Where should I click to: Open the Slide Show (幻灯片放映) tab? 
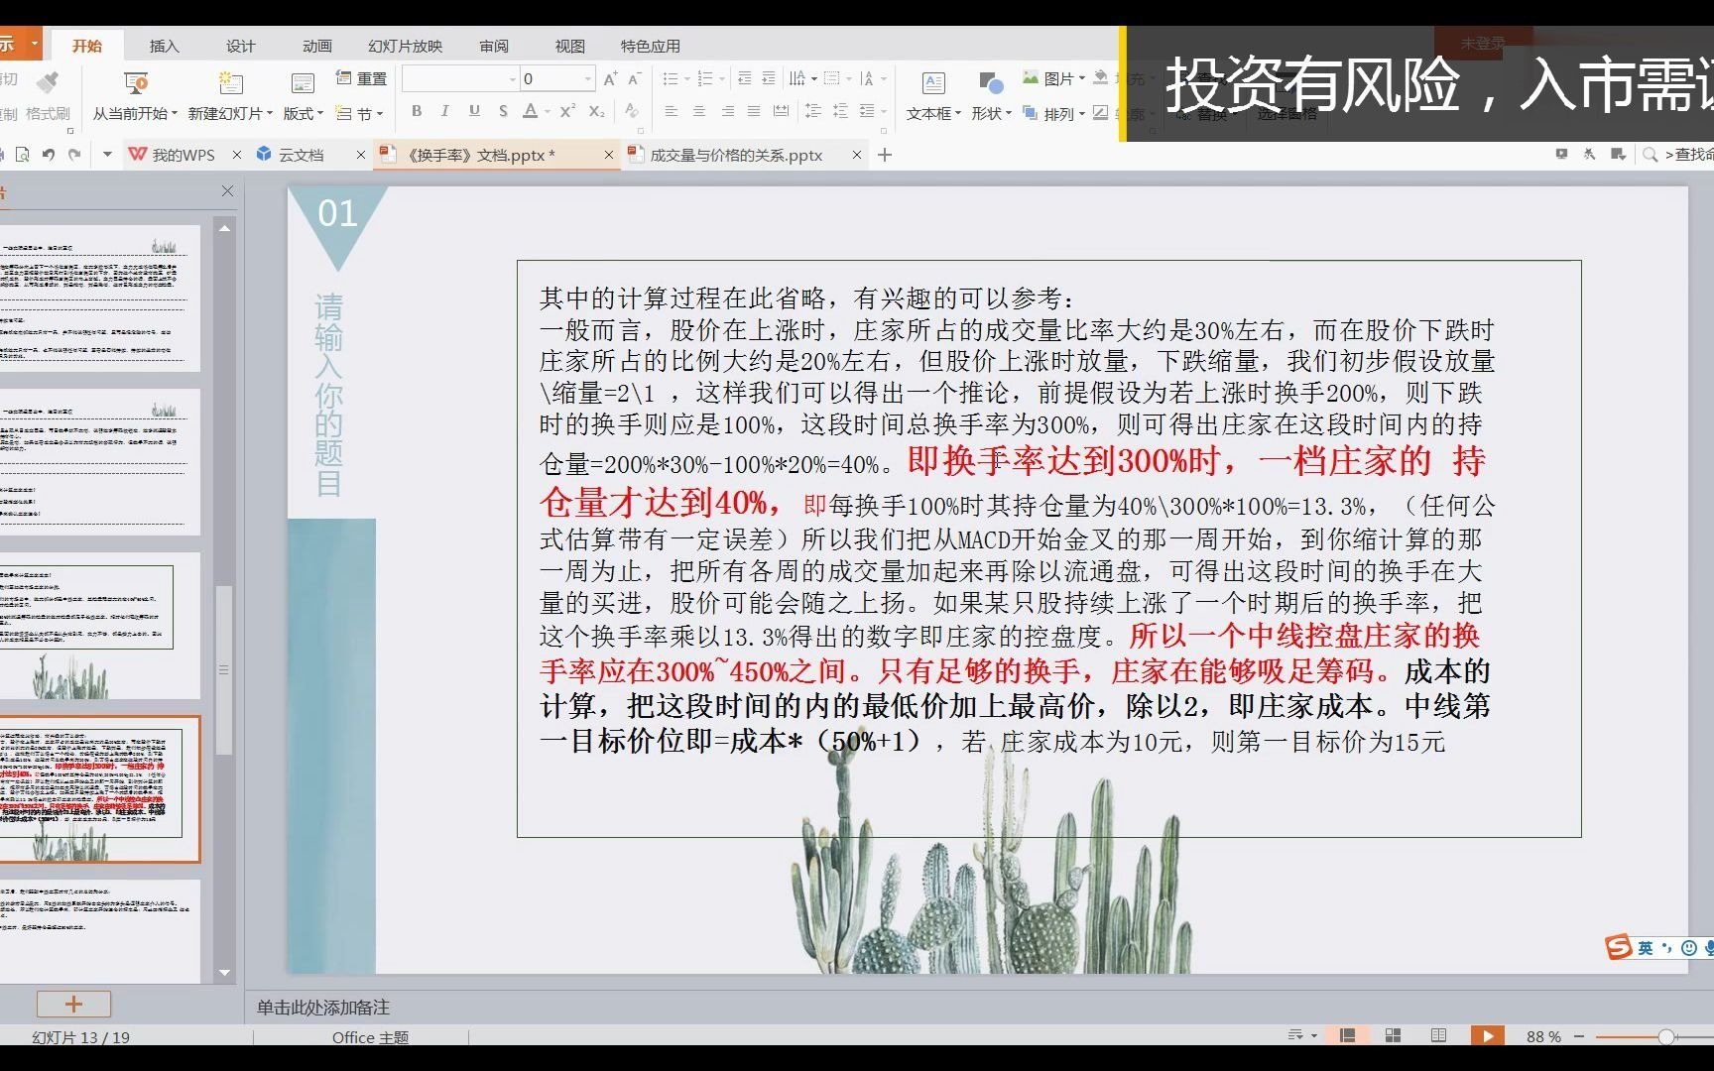click(405, 46)
